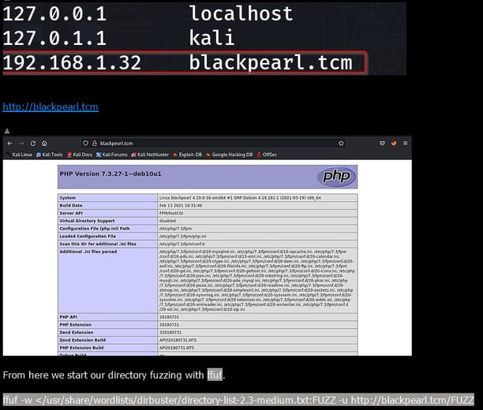Click the Server API row label

pyautogui.click(x=71, y=213)
